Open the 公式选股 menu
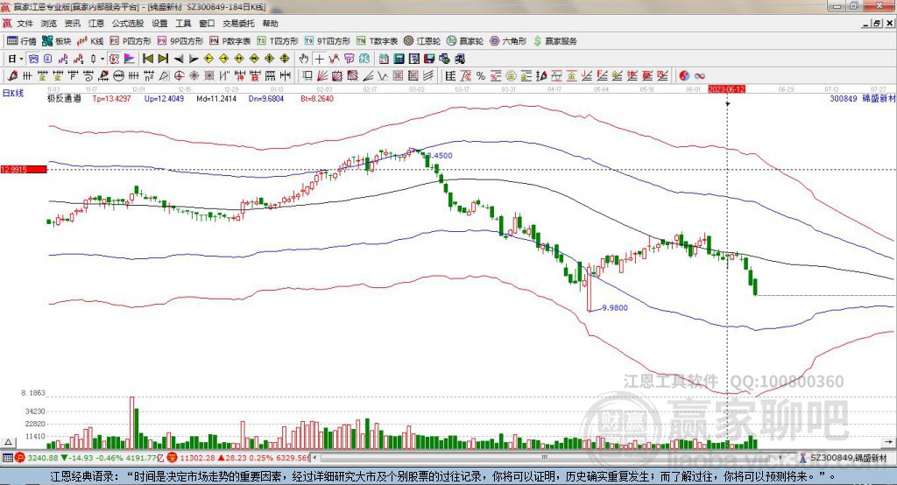The image size is (897, 485). click(128, 24)
